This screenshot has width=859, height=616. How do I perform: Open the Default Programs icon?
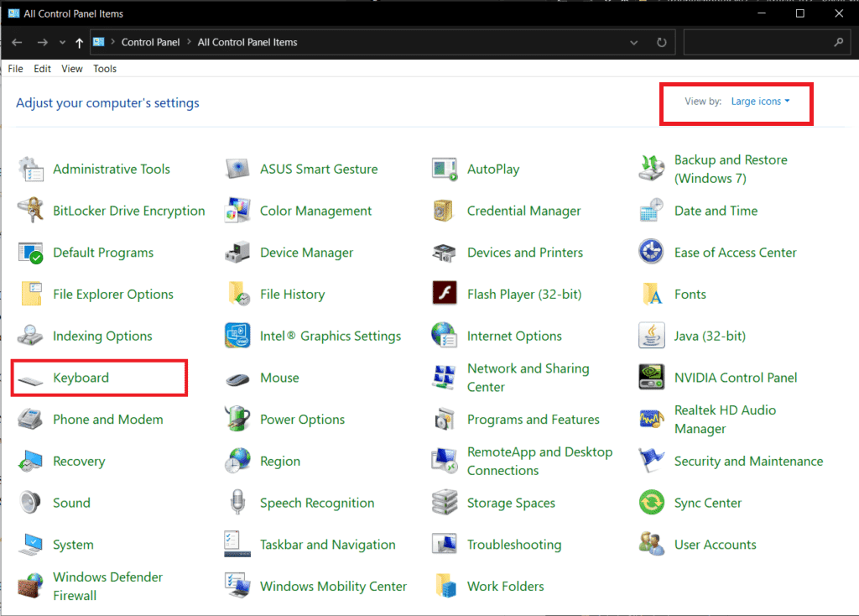pyautogui.click(x=31, y=252)
